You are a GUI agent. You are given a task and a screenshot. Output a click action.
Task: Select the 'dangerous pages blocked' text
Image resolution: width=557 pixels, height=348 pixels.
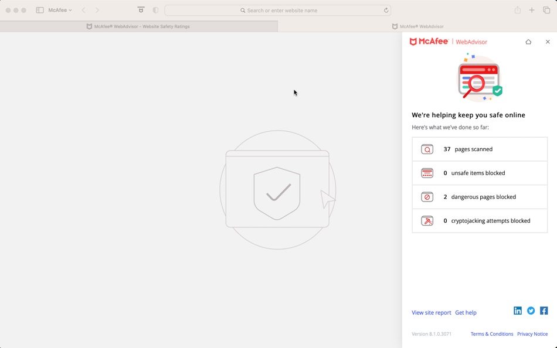click(484, 197)
